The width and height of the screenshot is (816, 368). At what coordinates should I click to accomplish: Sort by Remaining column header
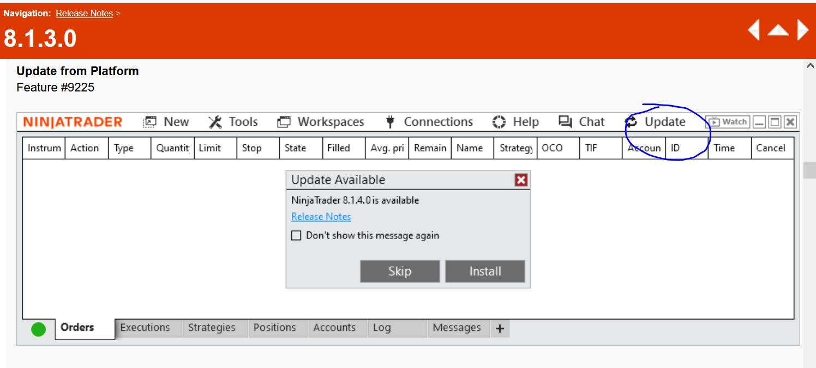pyautogui.click(x=430, y=148)
